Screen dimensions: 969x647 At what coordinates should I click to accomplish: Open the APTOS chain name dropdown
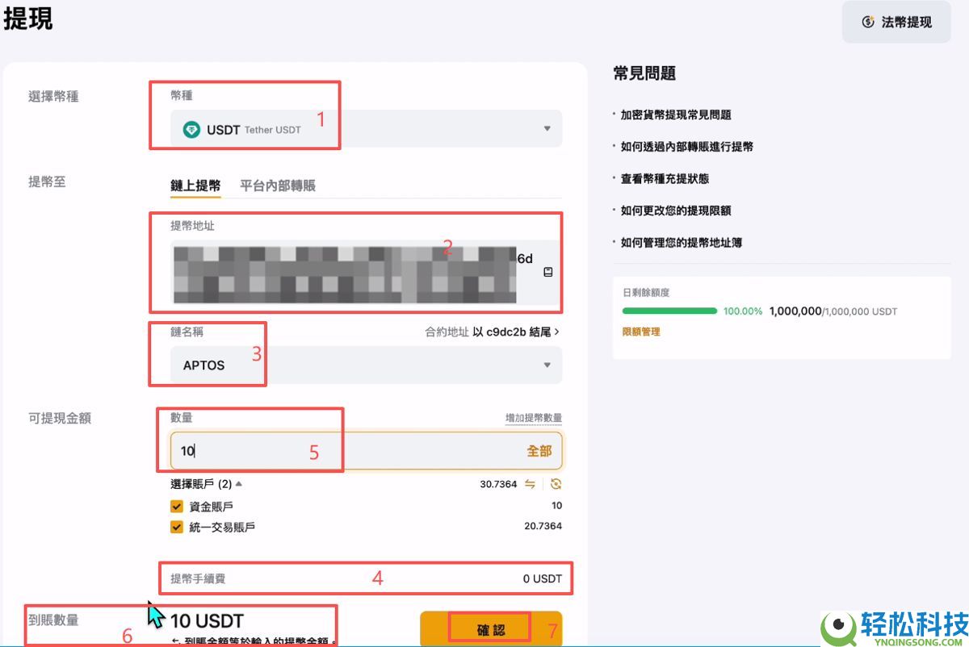[549, 365]
